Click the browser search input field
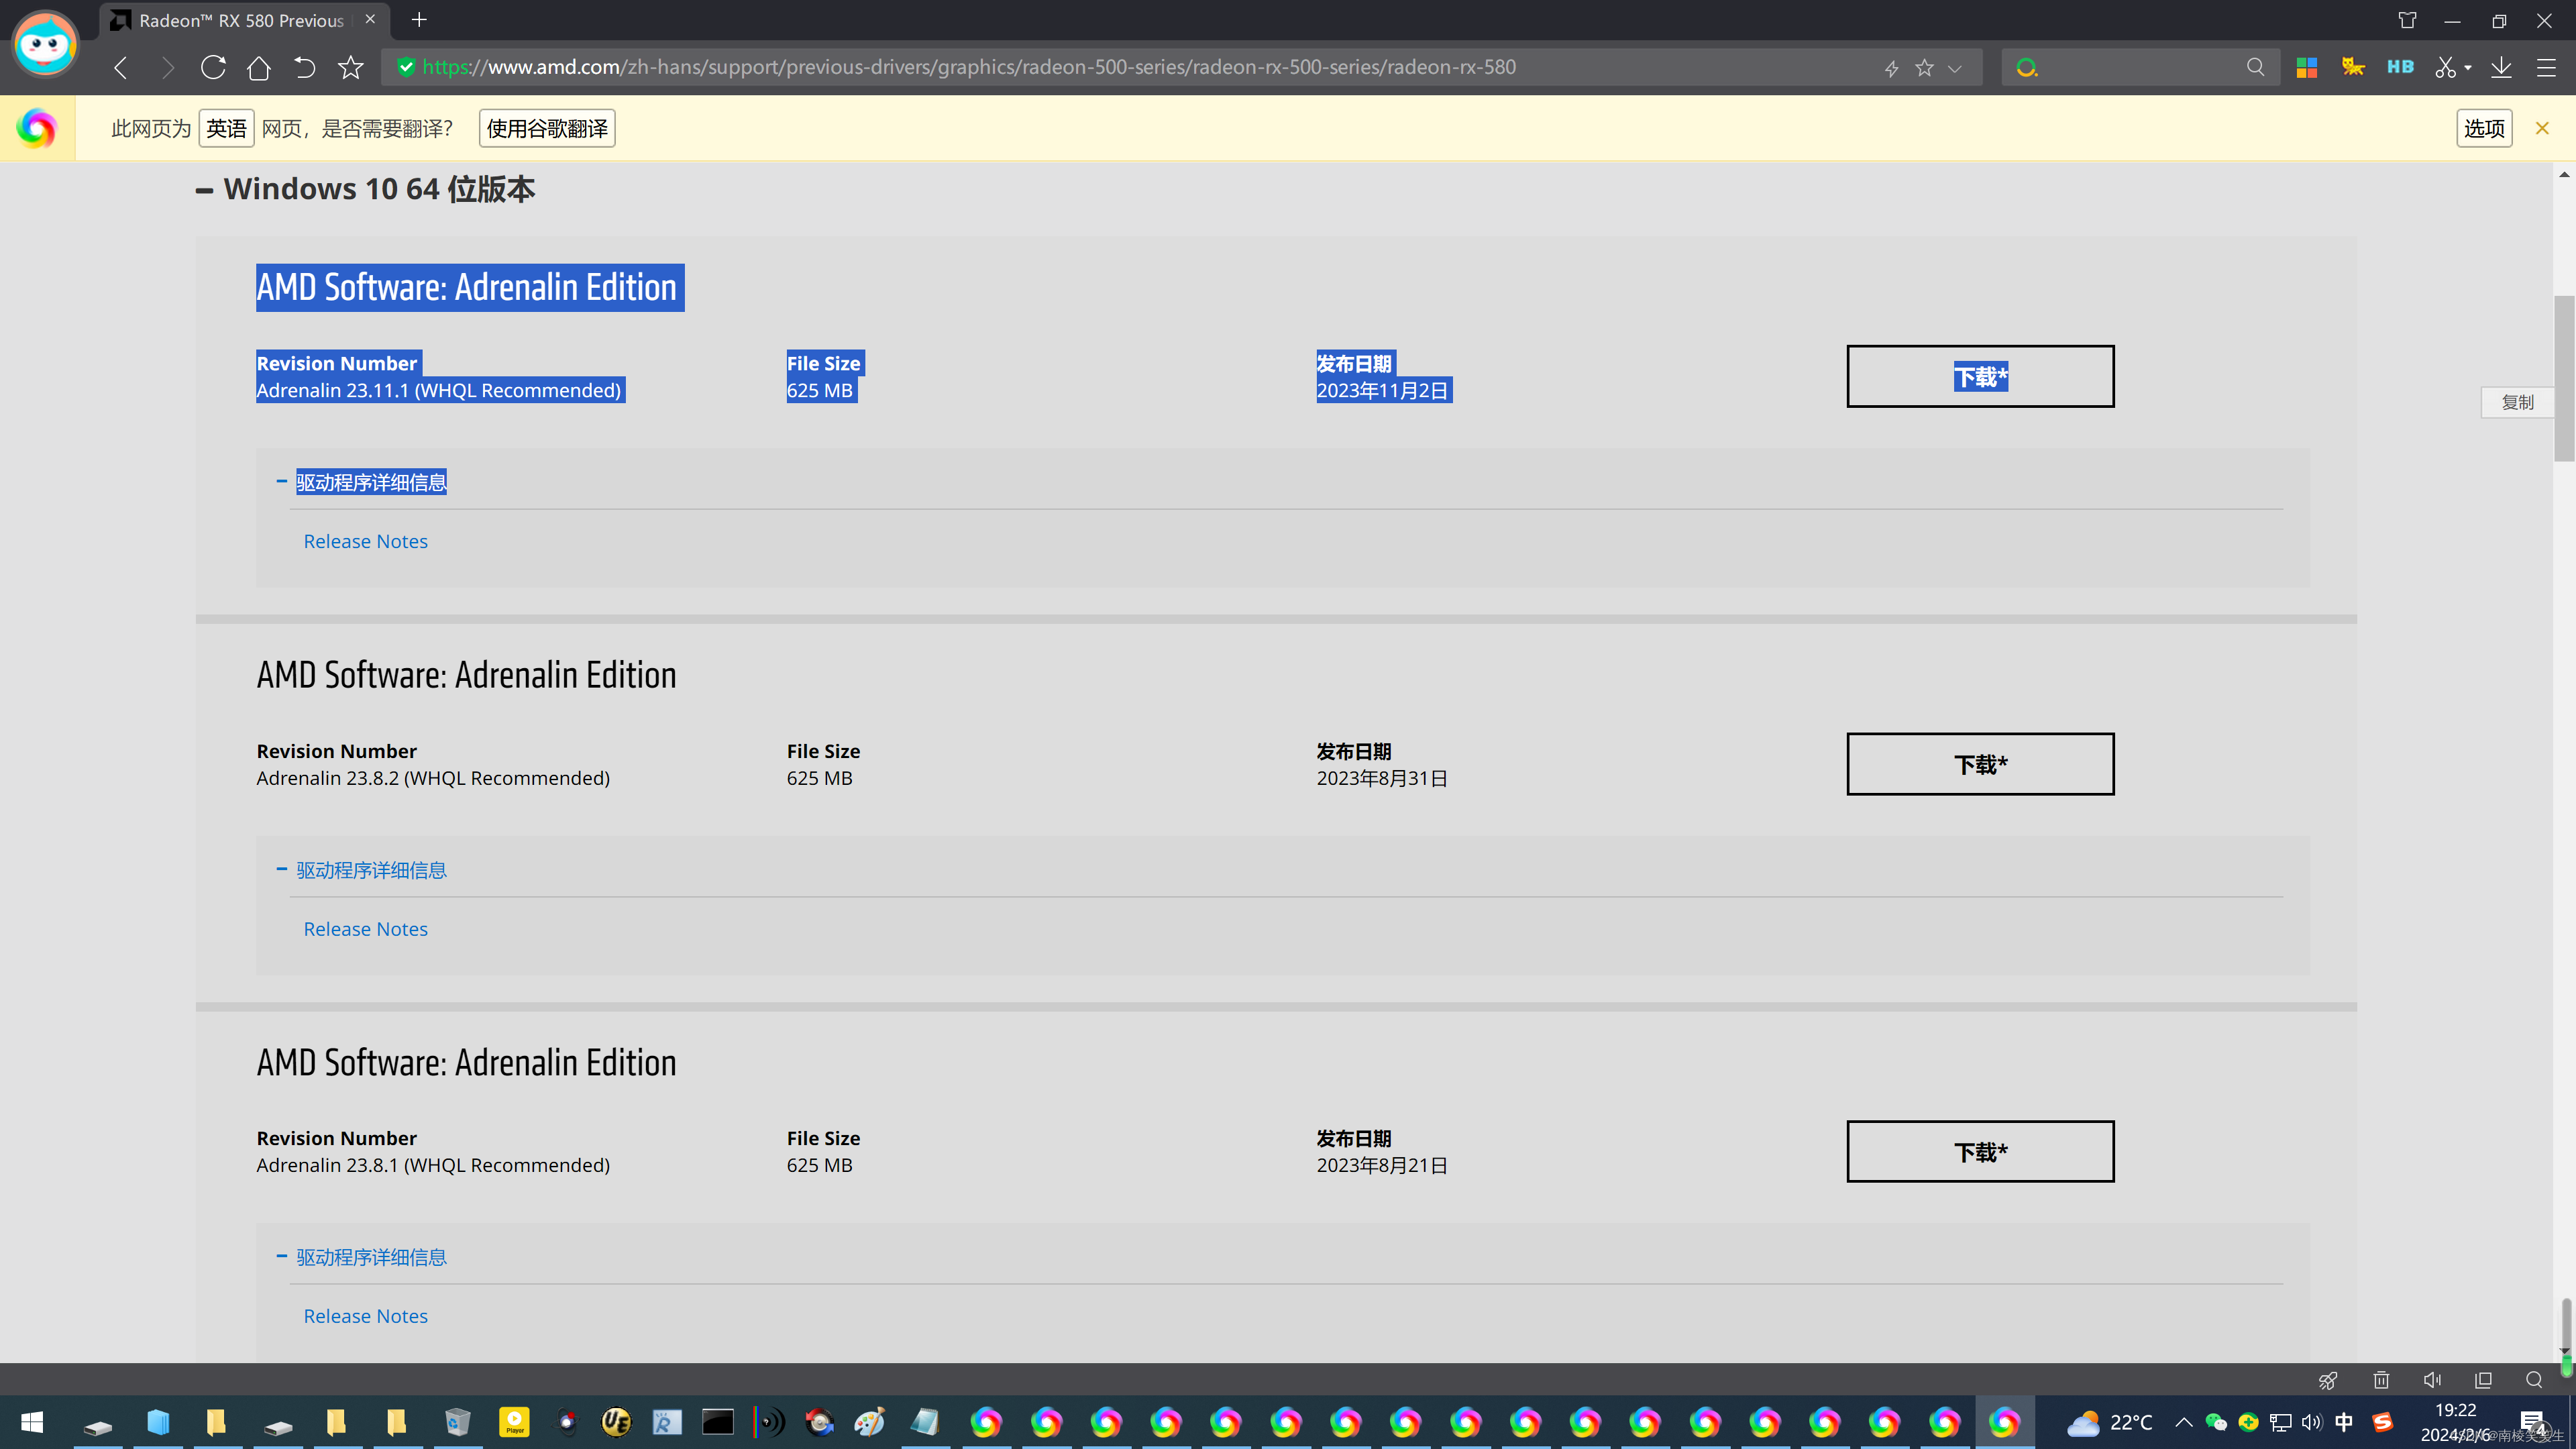Image resolution: width=2576 pixels, height=1449 pixels. pos(2140,67)
